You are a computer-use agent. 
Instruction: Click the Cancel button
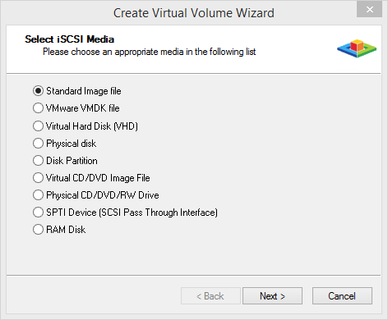pyautogui.click(x=342, y=296)
